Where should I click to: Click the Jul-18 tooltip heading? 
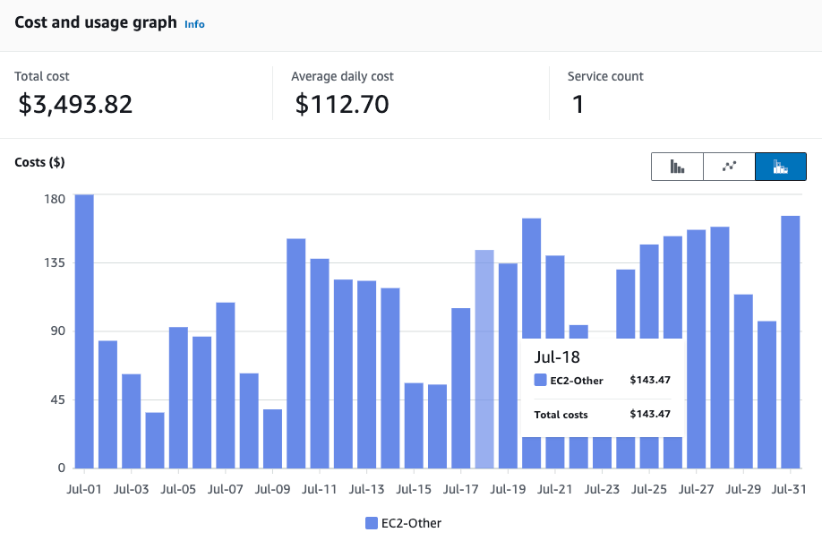[557, 356]
